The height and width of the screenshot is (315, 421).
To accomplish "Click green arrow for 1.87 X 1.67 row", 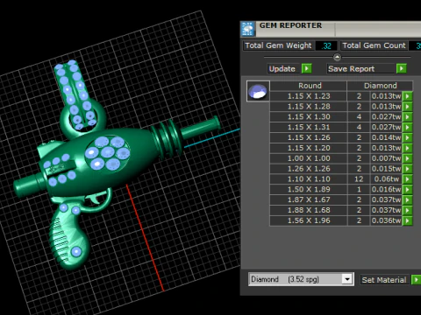I will (407, 199).
